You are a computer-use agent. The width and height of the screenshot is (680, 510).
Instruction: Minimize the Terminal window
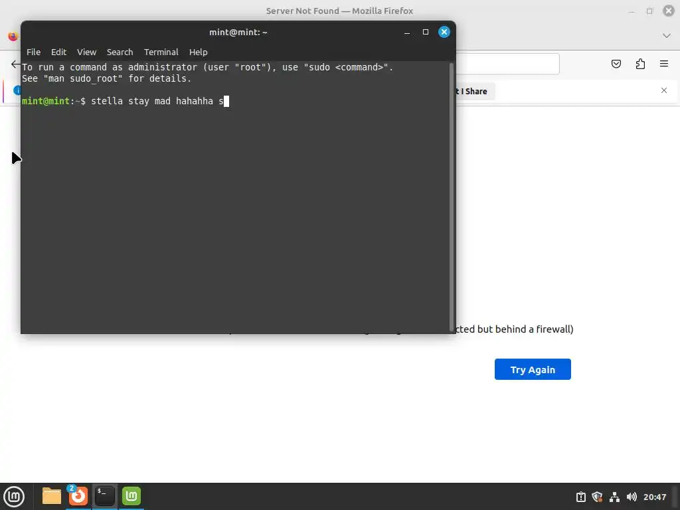coord(407,33)
